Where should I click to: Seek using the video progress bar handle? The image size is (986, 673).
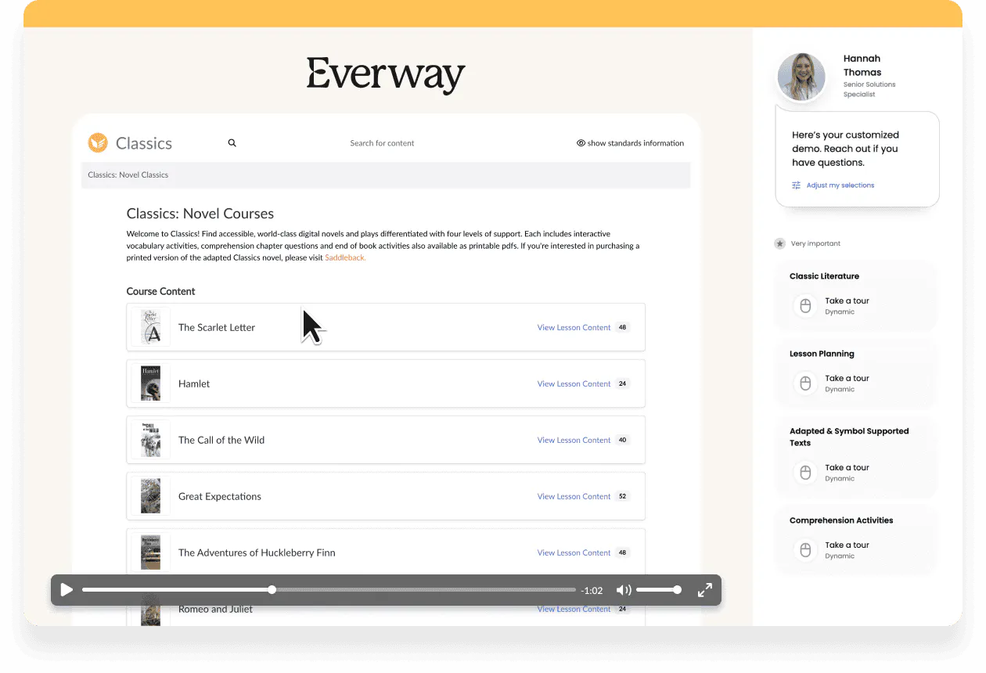272,590
